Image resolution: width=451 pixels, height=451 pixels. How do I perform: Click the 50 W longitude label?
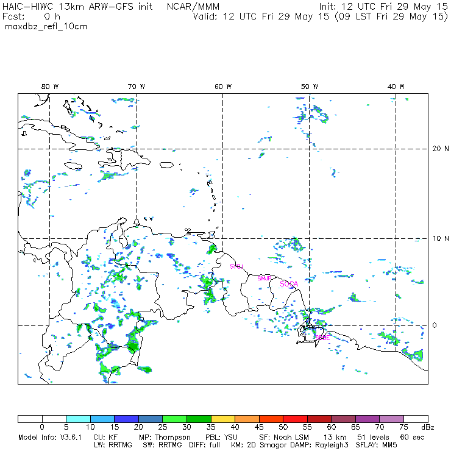click(310, 87)
